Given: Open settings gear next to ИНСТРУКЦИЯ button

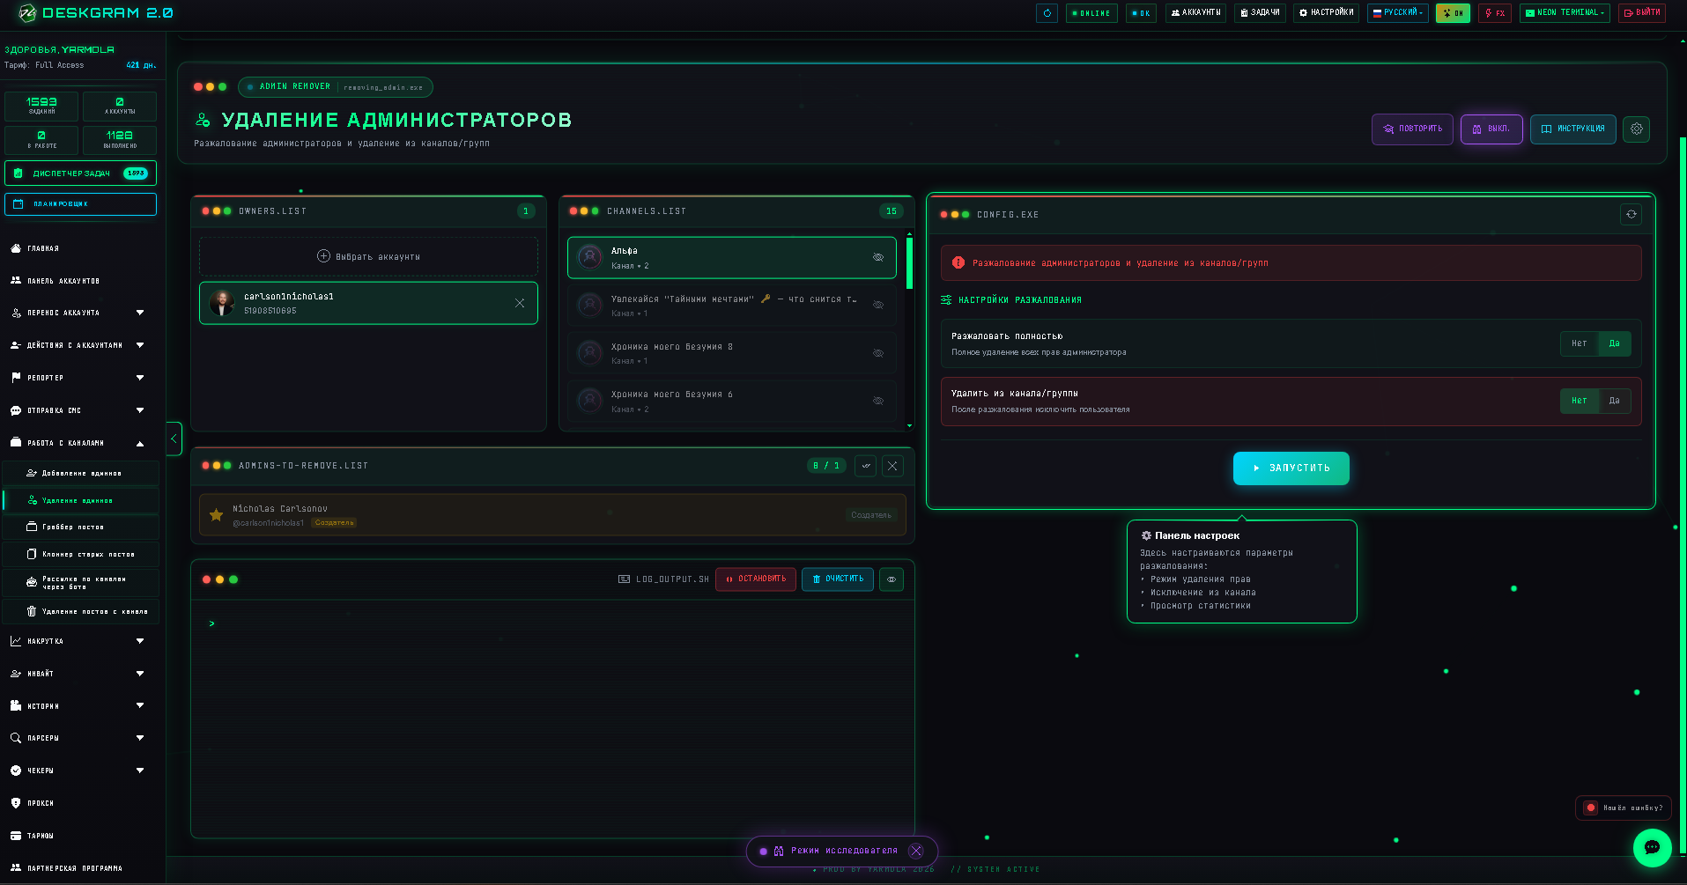Looking at the screenshot, I should click(x=1636, y=129).
